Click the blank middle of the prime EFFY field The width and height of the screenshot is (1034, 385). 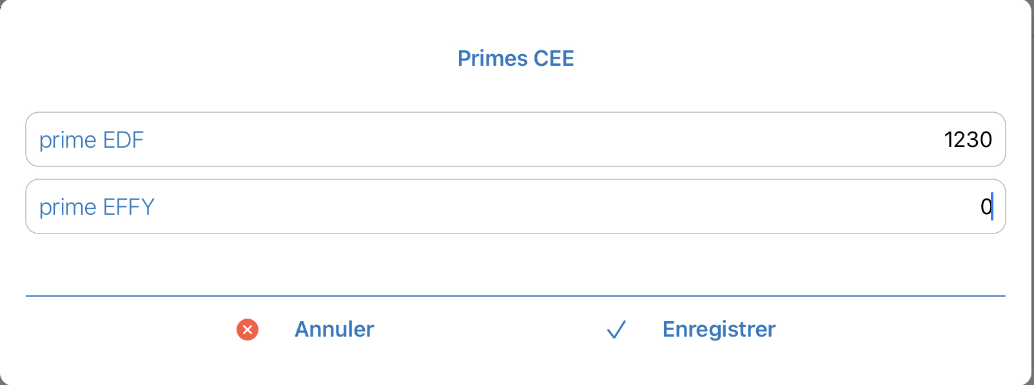pyautogui.click(x=567, y=206)
